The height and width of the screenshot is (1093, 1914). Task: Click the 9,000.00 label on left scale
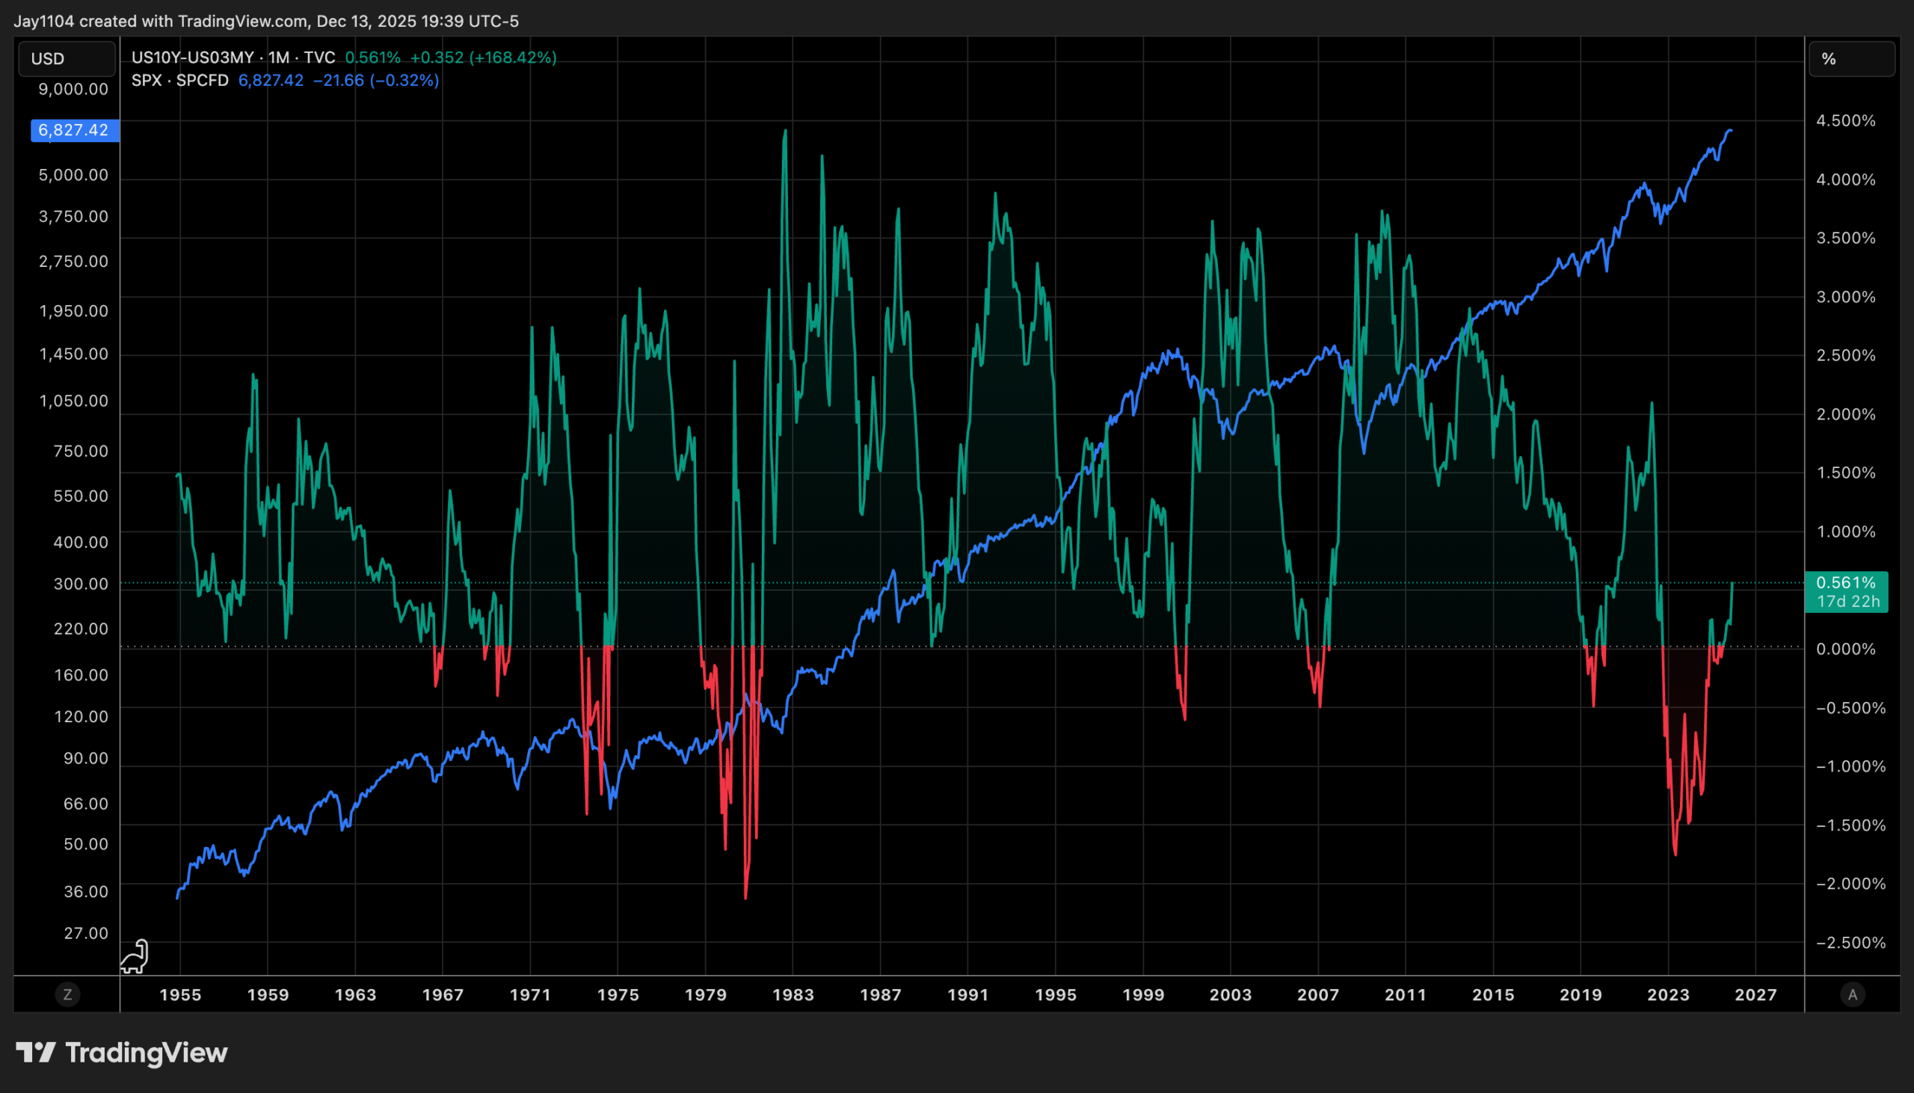[x=73, y=89]
